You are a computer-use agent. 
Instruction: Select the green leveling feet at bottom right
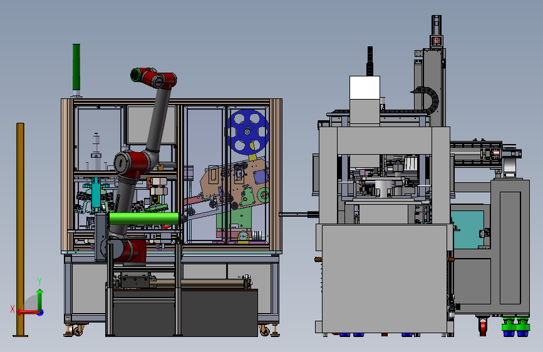[515, 327]
